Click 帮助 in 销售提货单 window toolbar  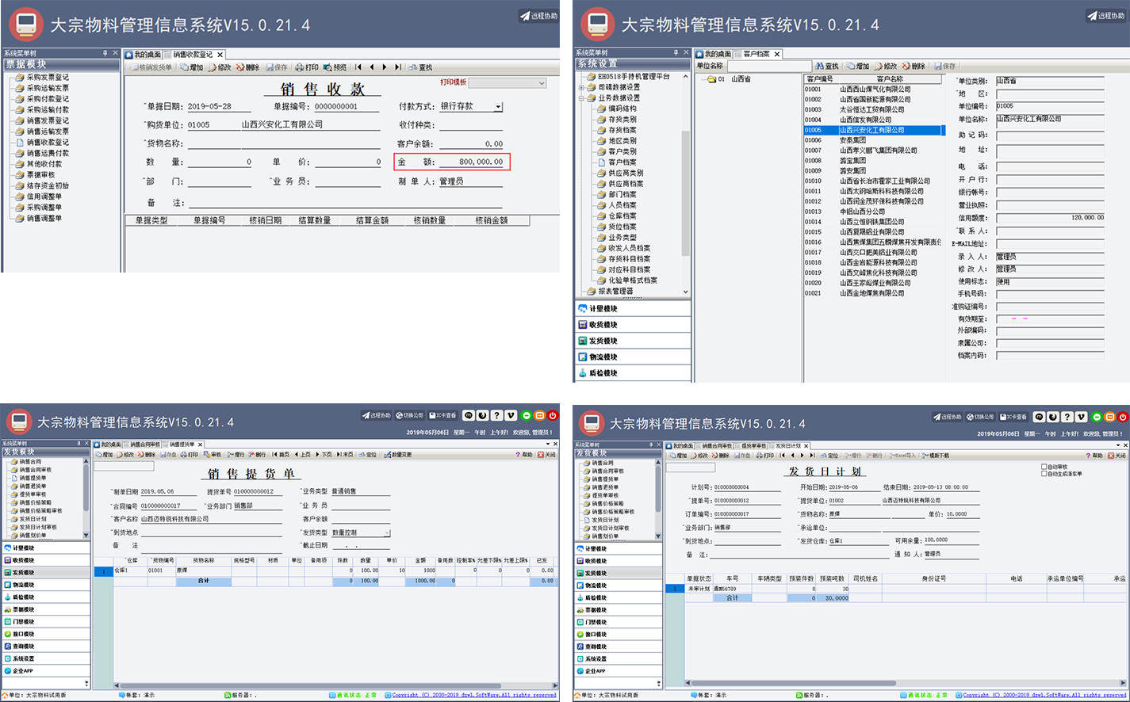524,455
